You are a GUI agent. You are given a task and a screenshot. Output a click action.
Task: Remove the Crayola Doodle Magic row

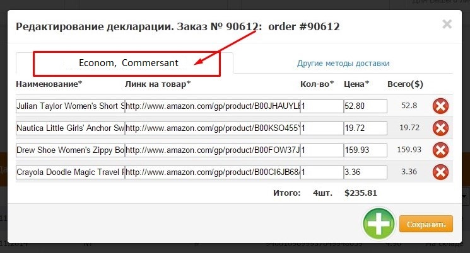coord(440,172)
